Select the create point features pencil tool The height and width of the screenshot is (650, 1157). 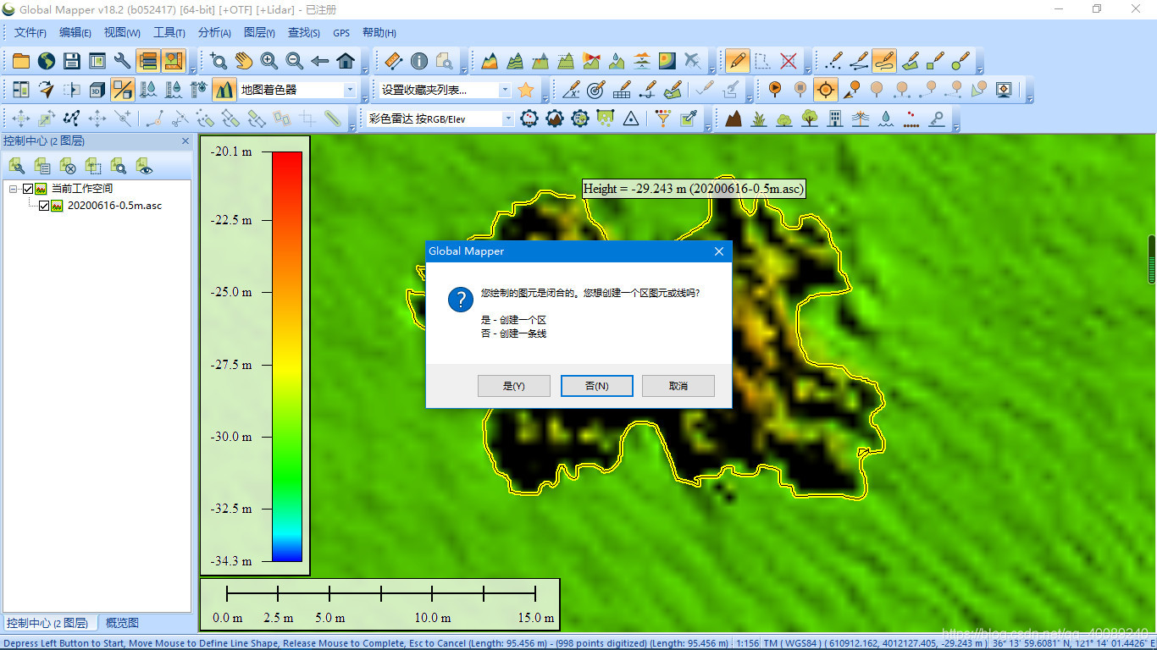coord(833,61)
